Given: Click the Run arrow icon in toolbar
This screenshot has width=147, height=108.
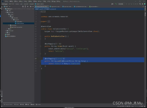Looking at the screenshot, I should (x=126, y=4).
